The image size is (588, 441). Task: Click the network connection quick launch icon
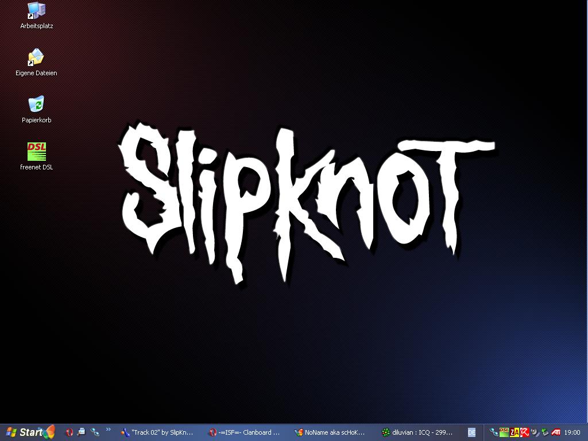click(x=95, y=432)
